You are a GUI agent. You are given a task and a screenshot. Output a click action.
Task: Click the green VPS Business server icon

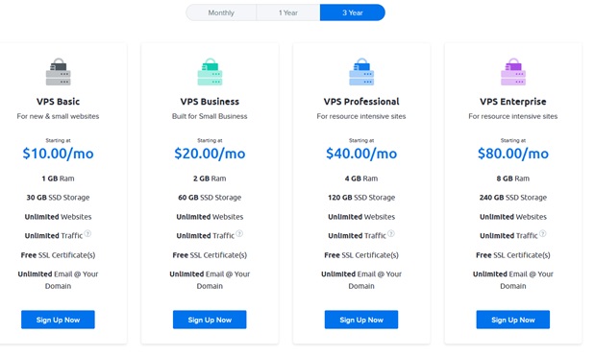coord(210,72)
